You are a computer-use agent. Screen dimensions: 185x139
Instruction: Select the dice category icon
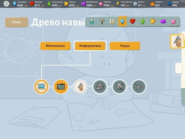coord(112,22)
